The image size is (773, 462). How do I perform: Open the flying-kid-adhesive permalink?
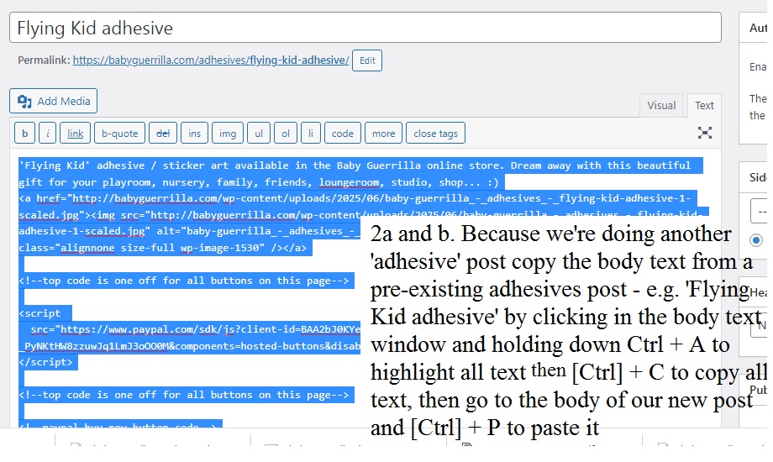pyautogui.click(x=211, y=60)
